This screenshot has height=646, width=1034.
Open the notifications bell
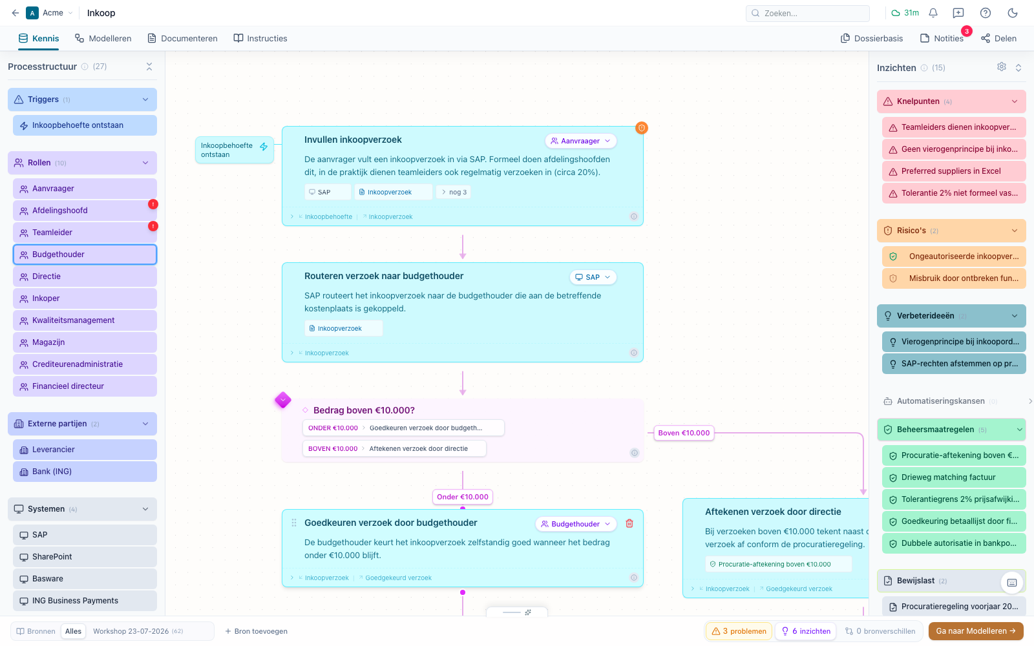[933, 13]
